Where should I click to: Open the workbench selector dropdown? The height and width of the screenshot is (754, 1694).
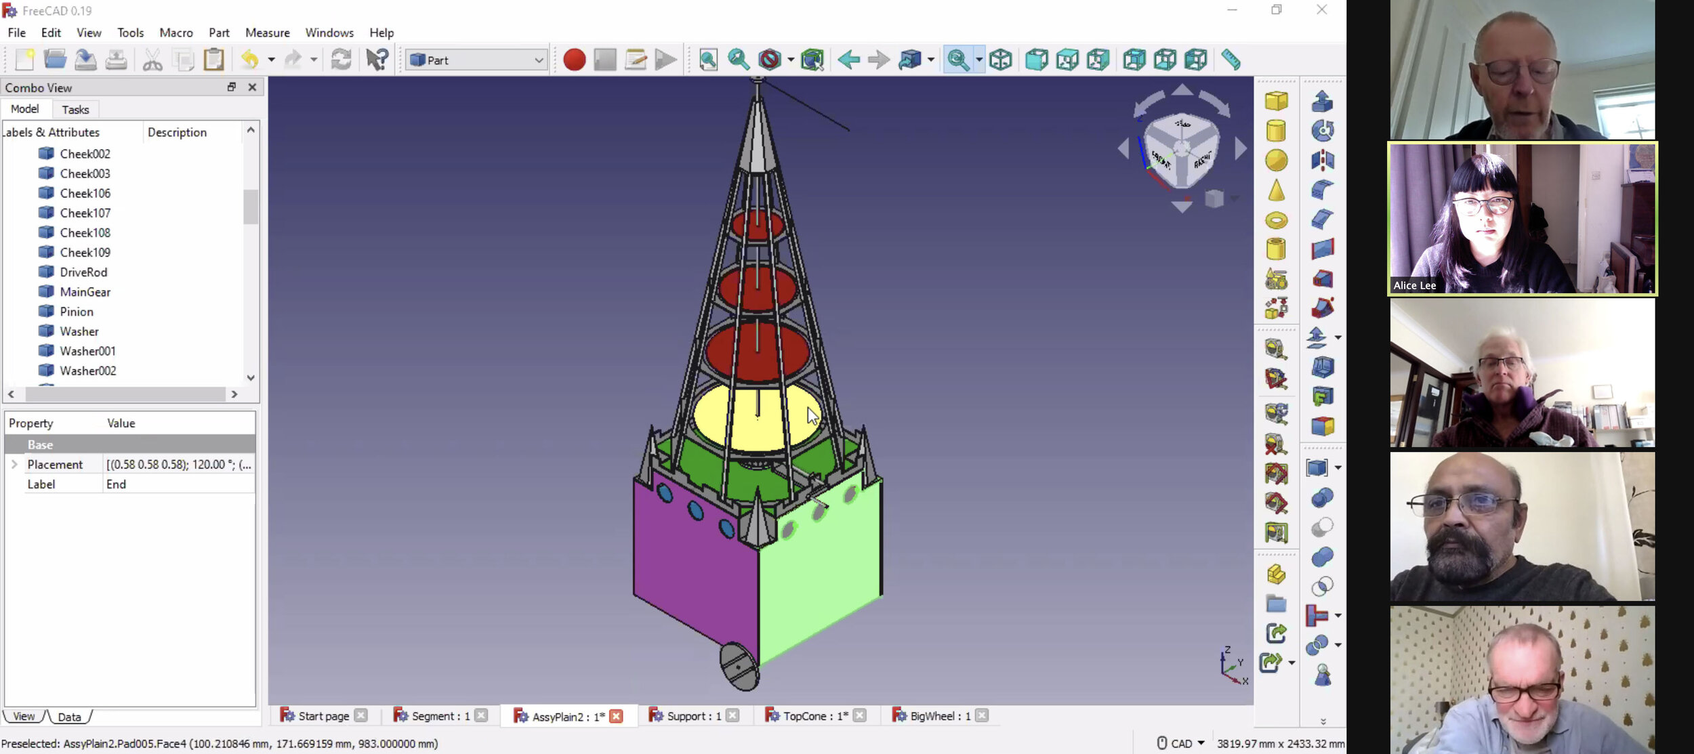[x=476, y=60]
